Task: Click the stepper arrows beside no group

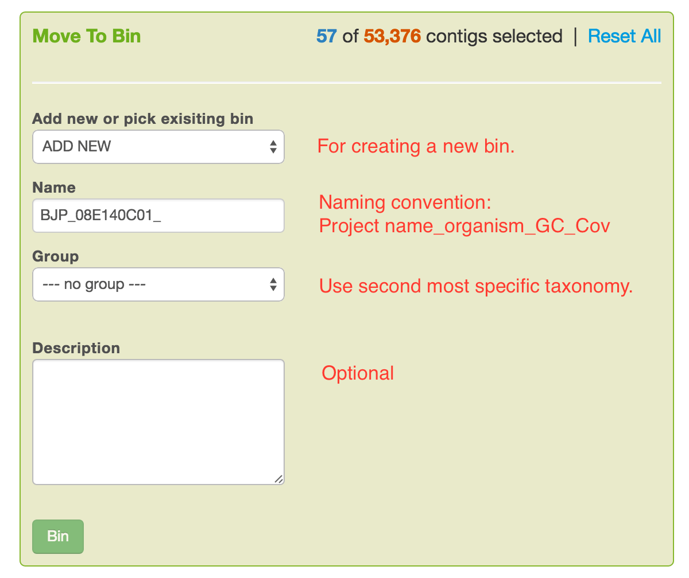Action: [274, 284]
